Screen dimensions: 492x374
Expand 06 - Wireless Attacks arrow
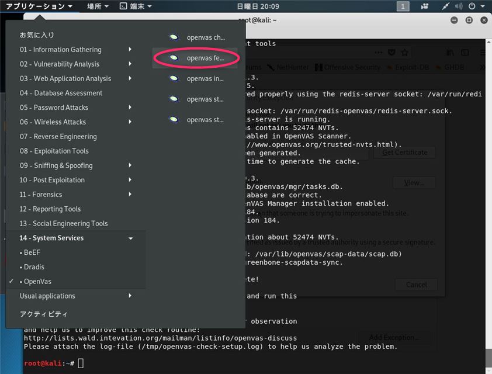point(130,122)
